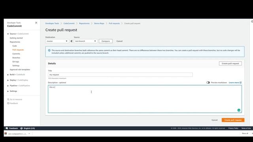This screenshot has height=142, width=253.
Task: Expand the Build CodeBuild section
Action: coord(8,75)
